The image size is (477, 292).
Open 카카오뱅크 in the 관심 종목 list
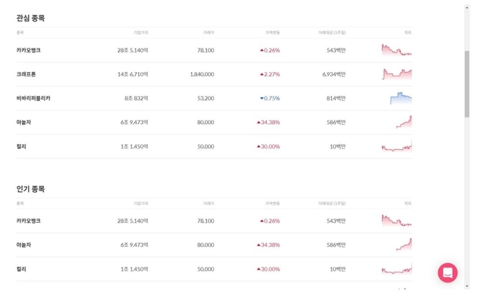pyautogui.click(x=29, y=50)
